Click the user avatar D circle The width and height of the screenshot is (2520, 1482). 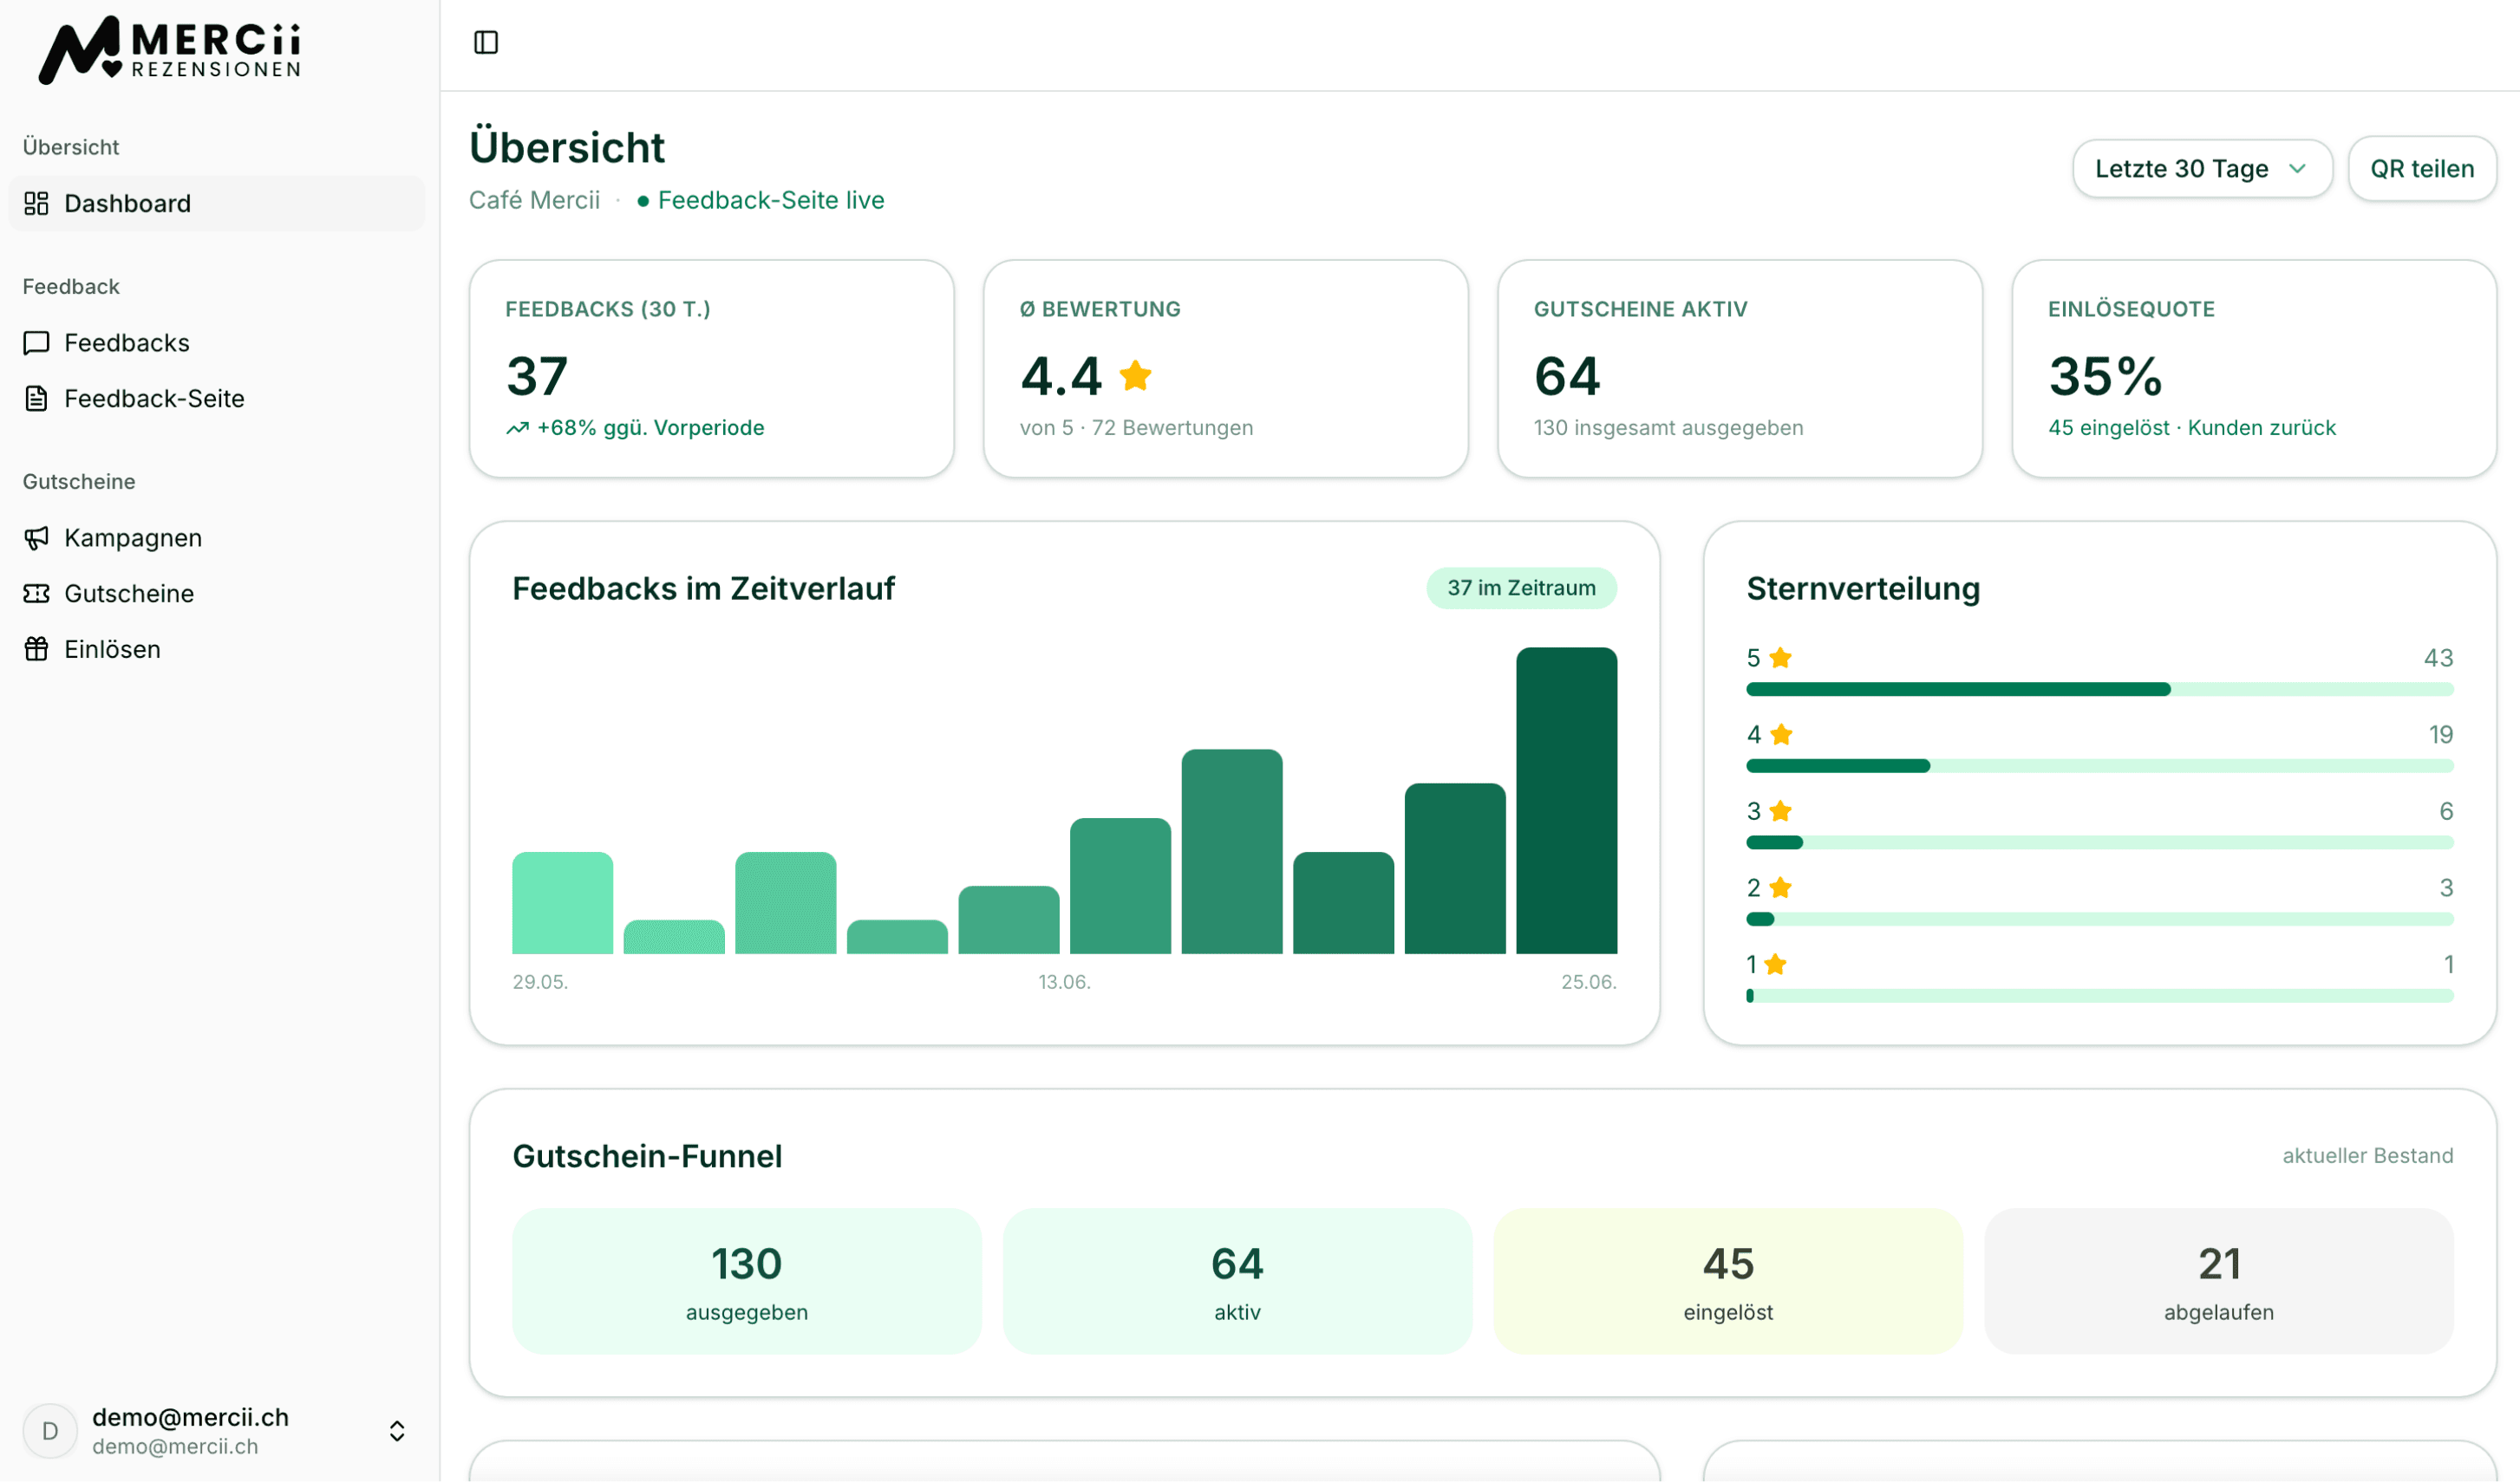click(x=50, y=1431)
